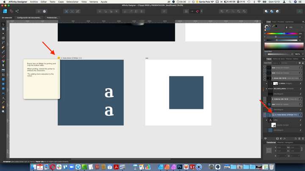Open the Archivo menu
Screen dimensions: 305x171
[34, 2]
